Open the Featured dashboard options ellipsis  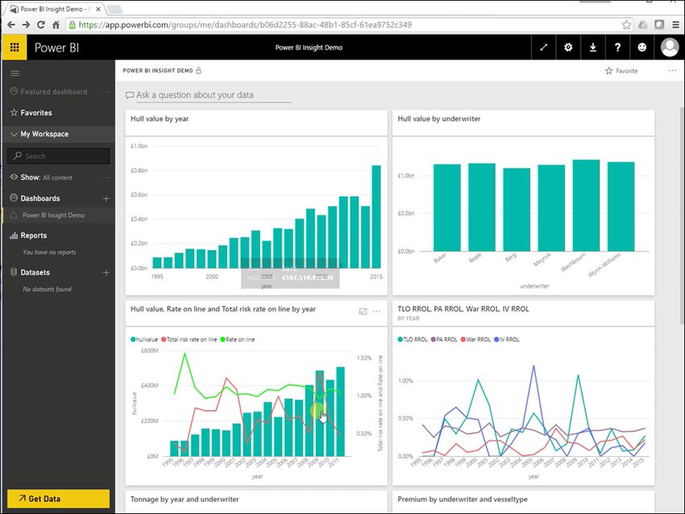pos(106,92)
